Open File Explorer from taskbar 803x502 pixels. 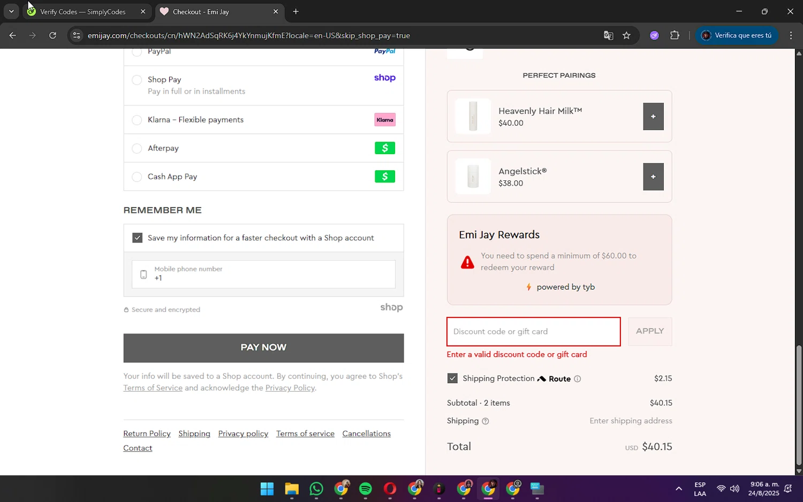click(291, 489)
